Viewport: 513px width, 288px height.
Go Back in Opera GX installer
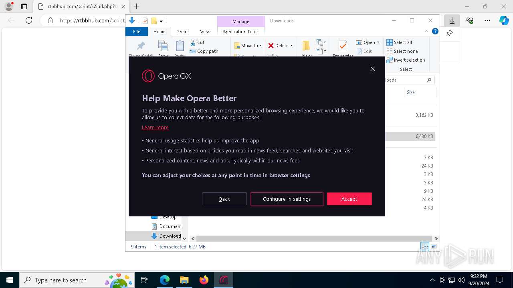(224, 199)
